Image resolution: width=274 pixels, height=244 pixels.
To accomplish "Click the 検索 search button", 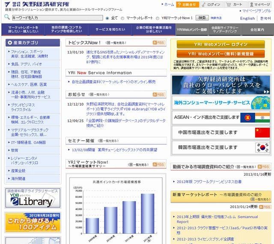I will pyautogui.click(x=202, y=18).
